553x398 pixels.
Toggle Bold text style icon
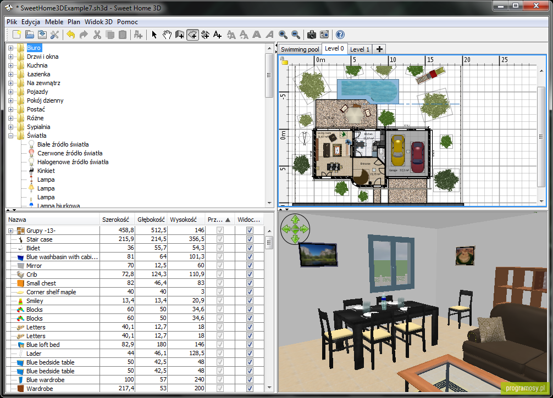click(257, 35)
